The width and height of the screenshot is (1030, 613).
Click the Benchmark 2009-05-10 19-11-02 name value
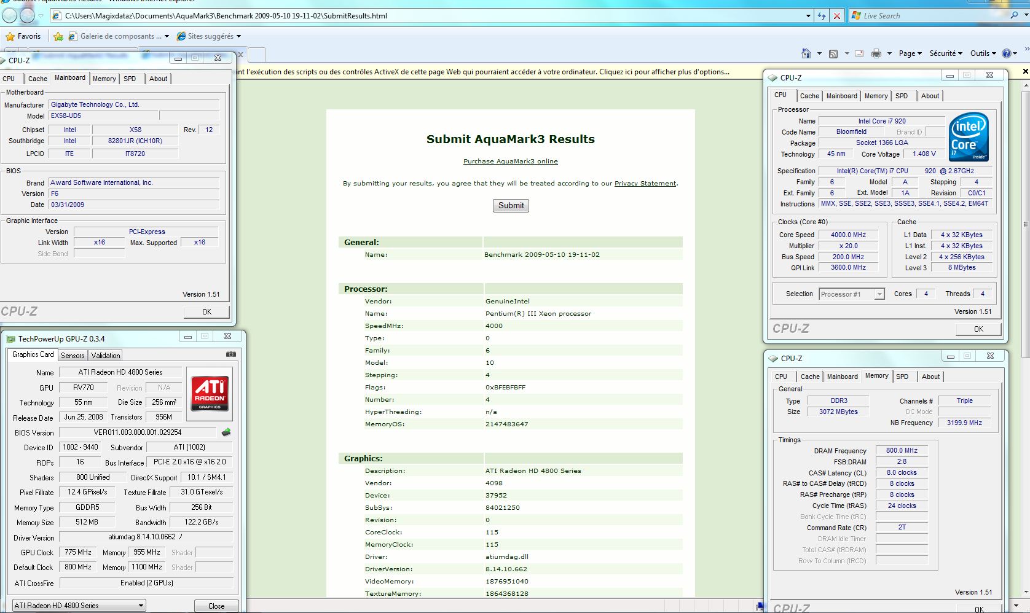(541, 254)
